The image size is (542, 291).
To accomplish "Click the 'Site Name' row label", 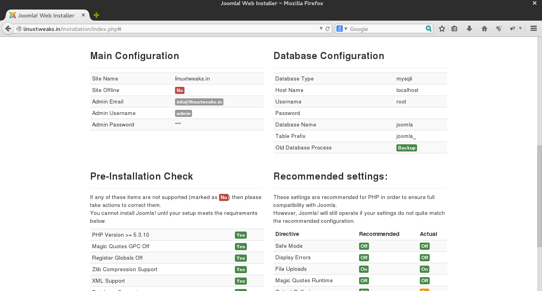I will [x=105, y=78].
